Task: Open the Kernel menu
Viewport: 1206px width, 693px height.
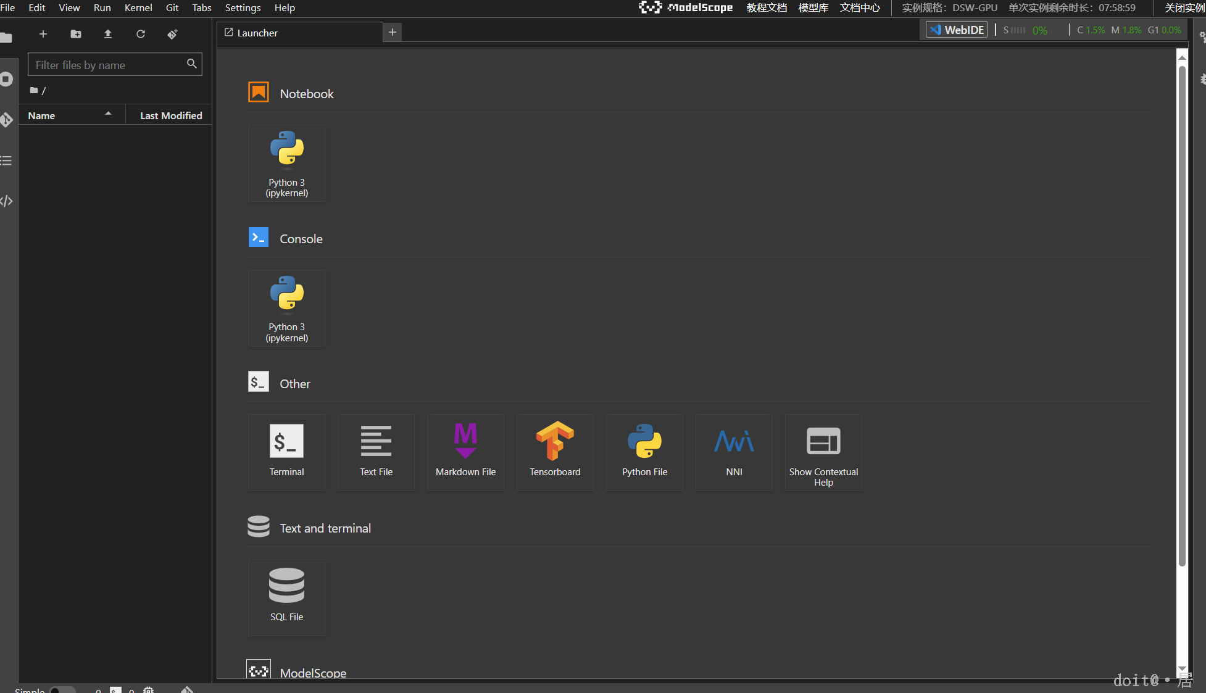Action: pyautogui.click(x=138, y=7)
